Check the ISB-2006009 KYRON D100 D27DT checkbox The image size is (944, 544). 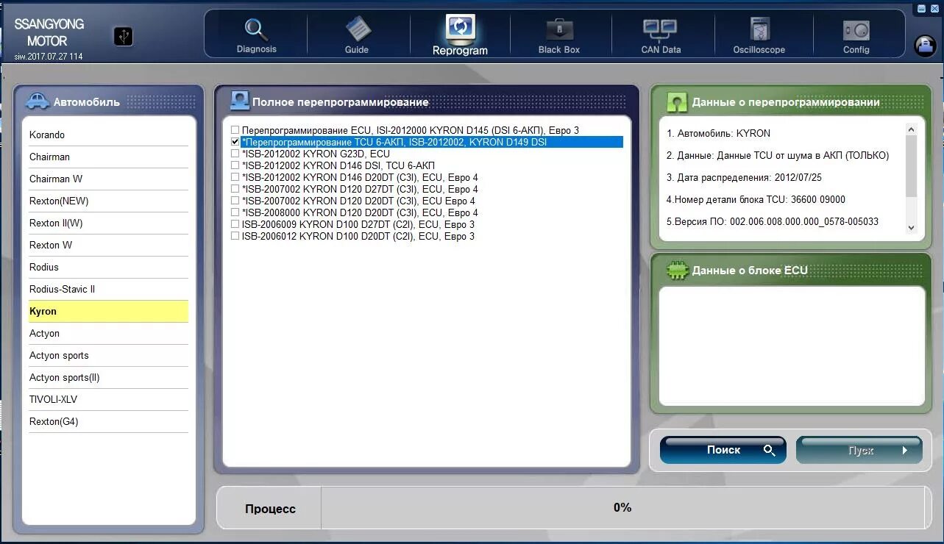click(x=235, y=224)
